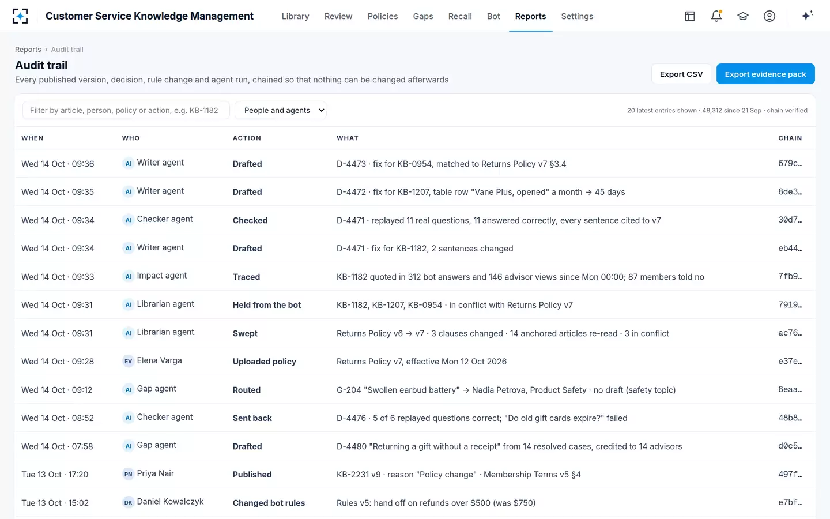Select the Wed 14 Oct · 09:12 timestamp
This screenshot has width=830, height=519.
point(57,390)
